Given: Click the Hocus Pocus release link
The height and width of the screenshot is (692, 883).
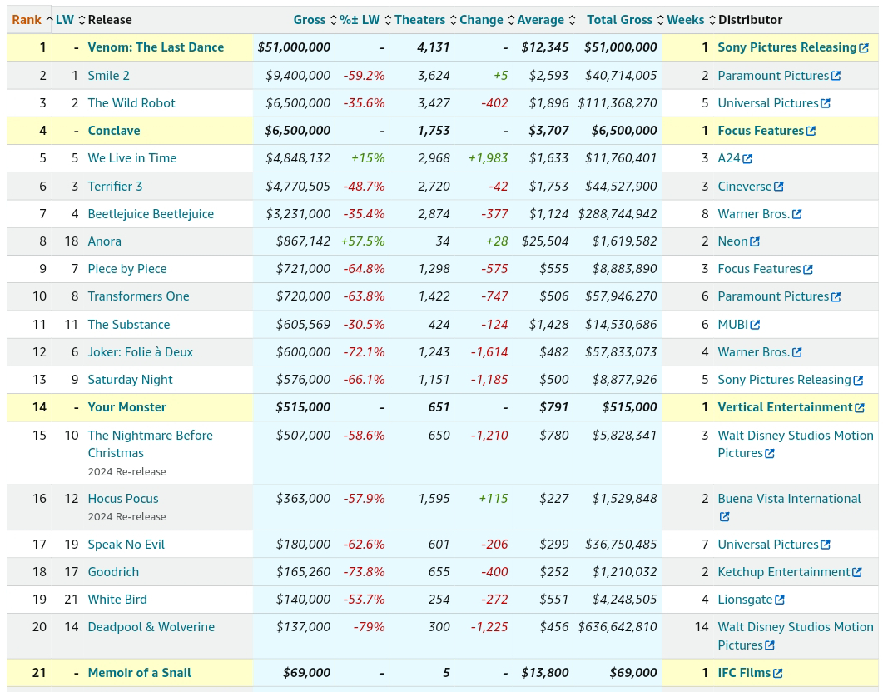Looking at the screenshot, I should (x=123, y=499).
